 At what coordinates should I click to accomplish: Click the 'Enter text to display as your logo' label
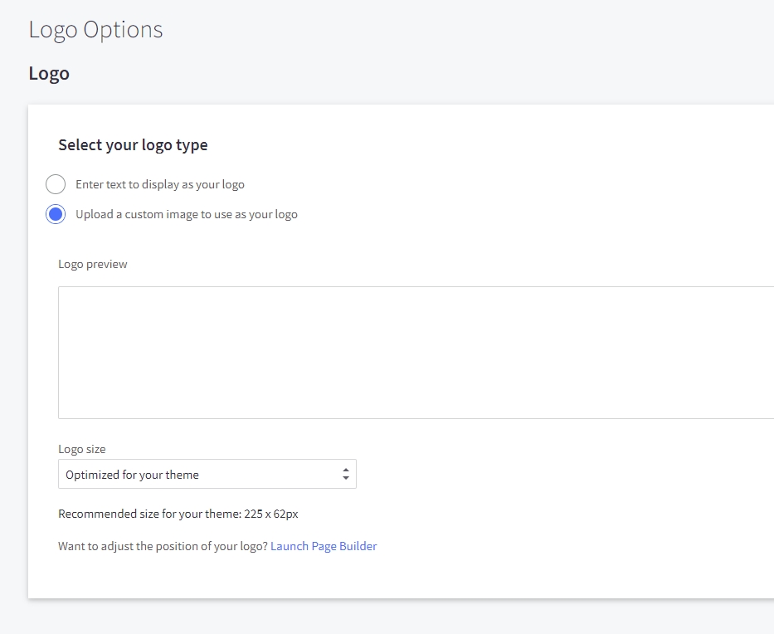click(159, 184)
